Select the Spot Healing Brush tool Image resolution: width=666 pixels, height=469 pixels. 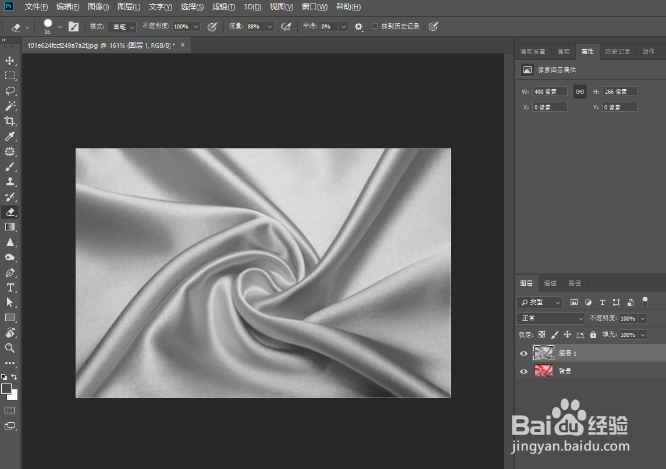coord(10,152)
